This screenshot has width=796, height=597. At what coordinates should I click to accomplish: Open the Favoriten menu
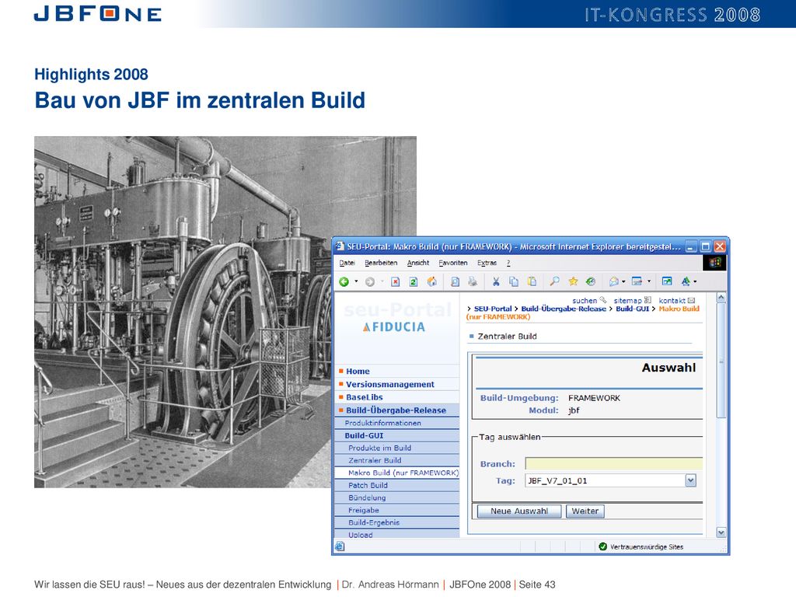[453, 263]
